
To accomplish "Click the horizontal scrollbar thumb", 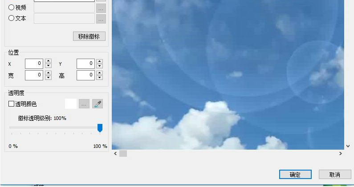I will click(x=123, y=153).
